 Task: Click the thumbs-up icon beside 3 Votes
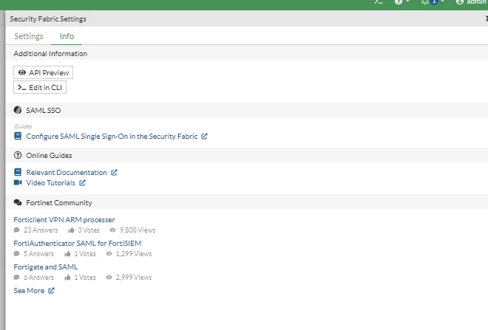[71, 230]
